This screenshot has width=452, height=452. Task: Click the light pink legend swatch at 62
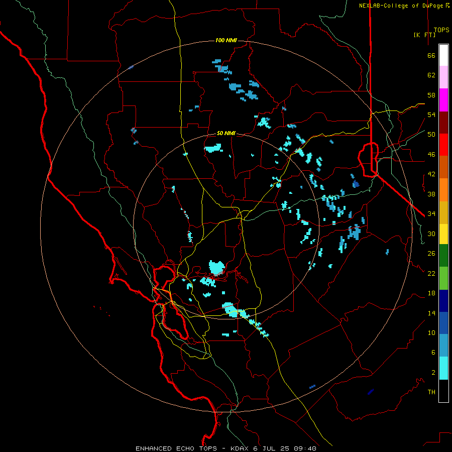click(x=443, y=77)
